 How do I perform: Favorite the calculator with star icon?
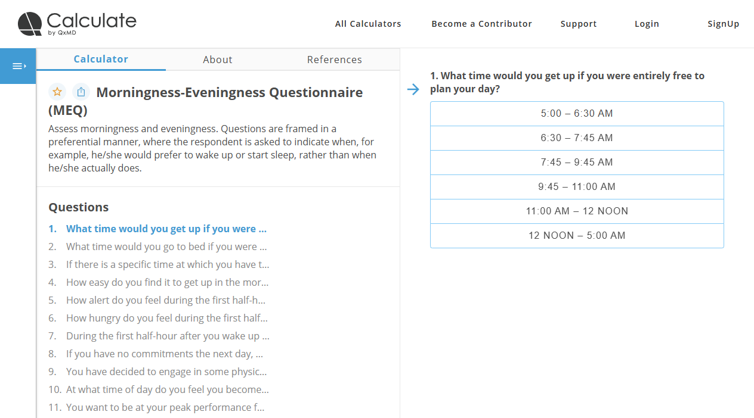57,92
